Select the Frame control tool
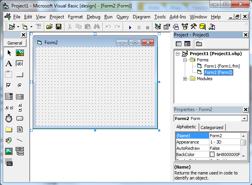The image size is (252, 185). click(x=9, y=74)
